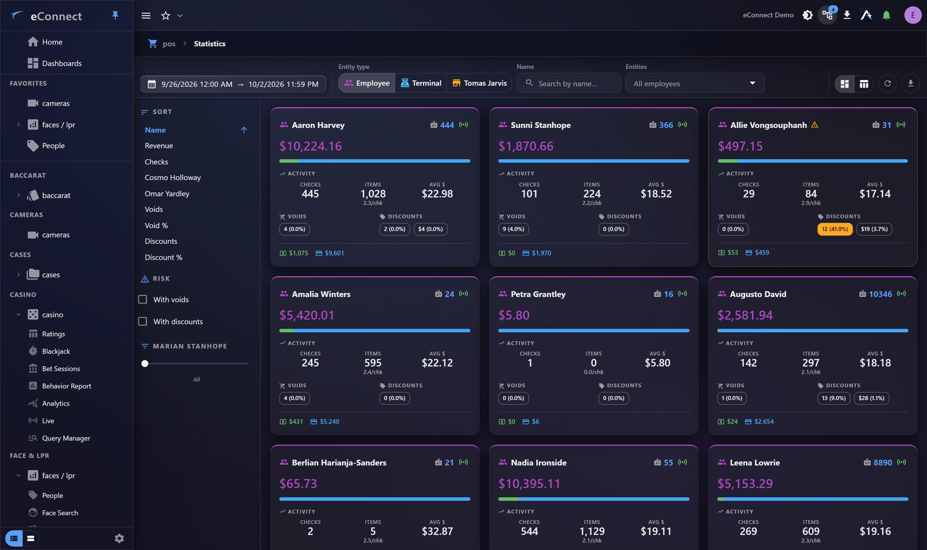Sort by Discounts
Viewport: 927px width, 550px height.
pos(161,241)
